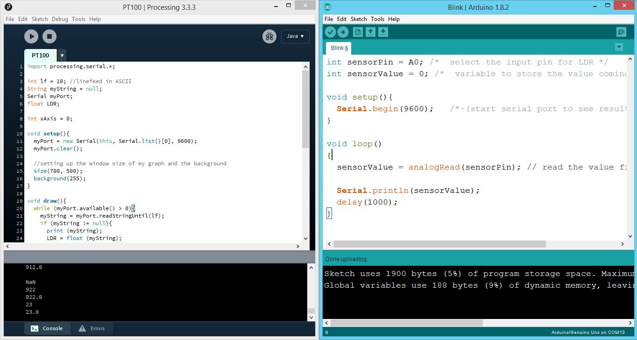This screenshot has width=637, height=340.
Task: Open Arduino Tools menu
Action: click(x=377, y=19)
